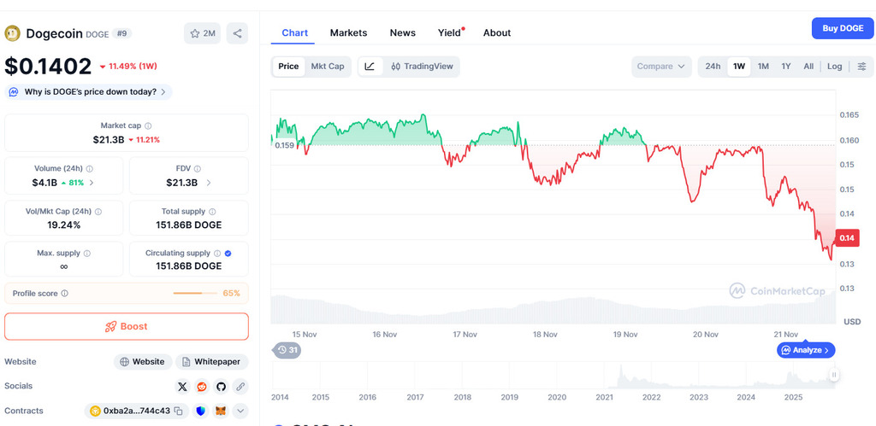Click the blue shield security icon
876x426 pixels.
pos(201,411)
